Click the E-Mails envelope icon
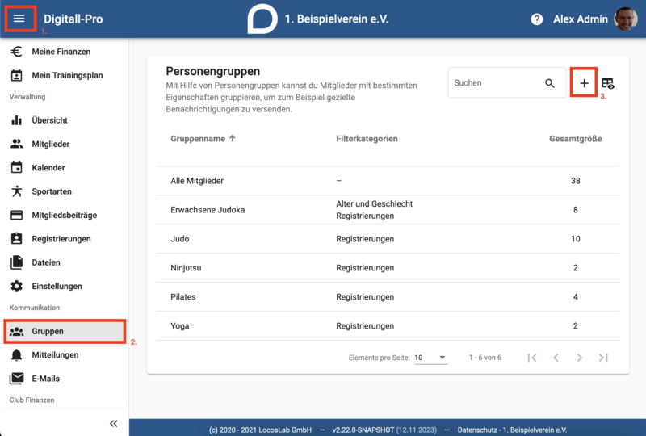 (x=16, y=379)
